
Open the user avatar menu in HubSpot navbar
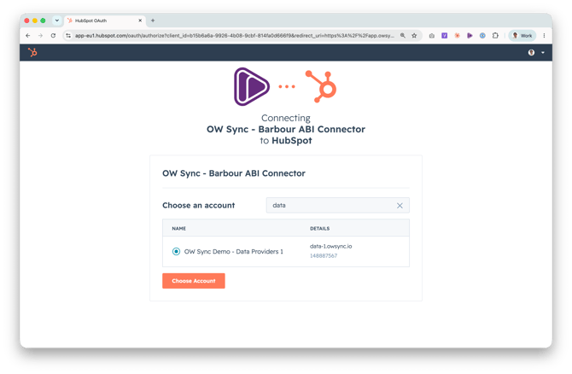coord(531,53)
